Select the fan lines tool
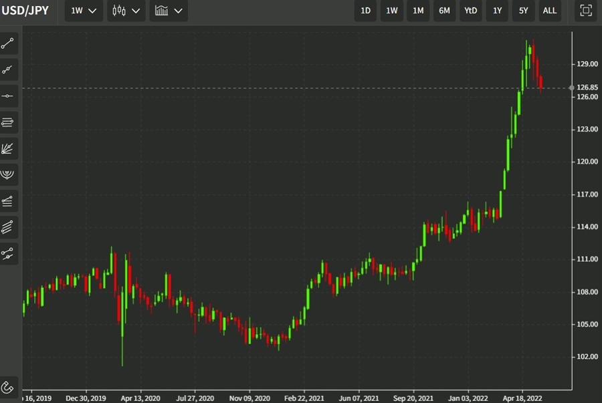This screenshot has height=403, width=602. pyautogui.click(x=8, y=148)
